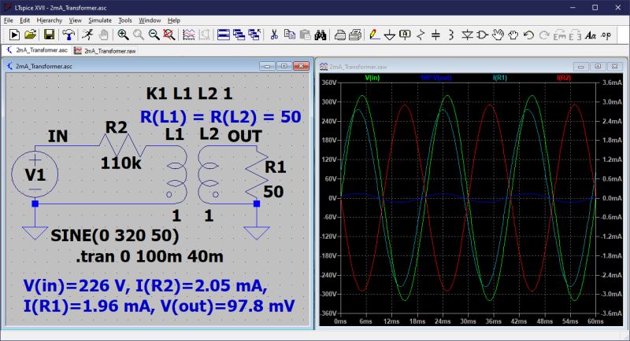Viewport: 630px width, 341px height.
Task: Click the OUT net label
Action: 245,137
